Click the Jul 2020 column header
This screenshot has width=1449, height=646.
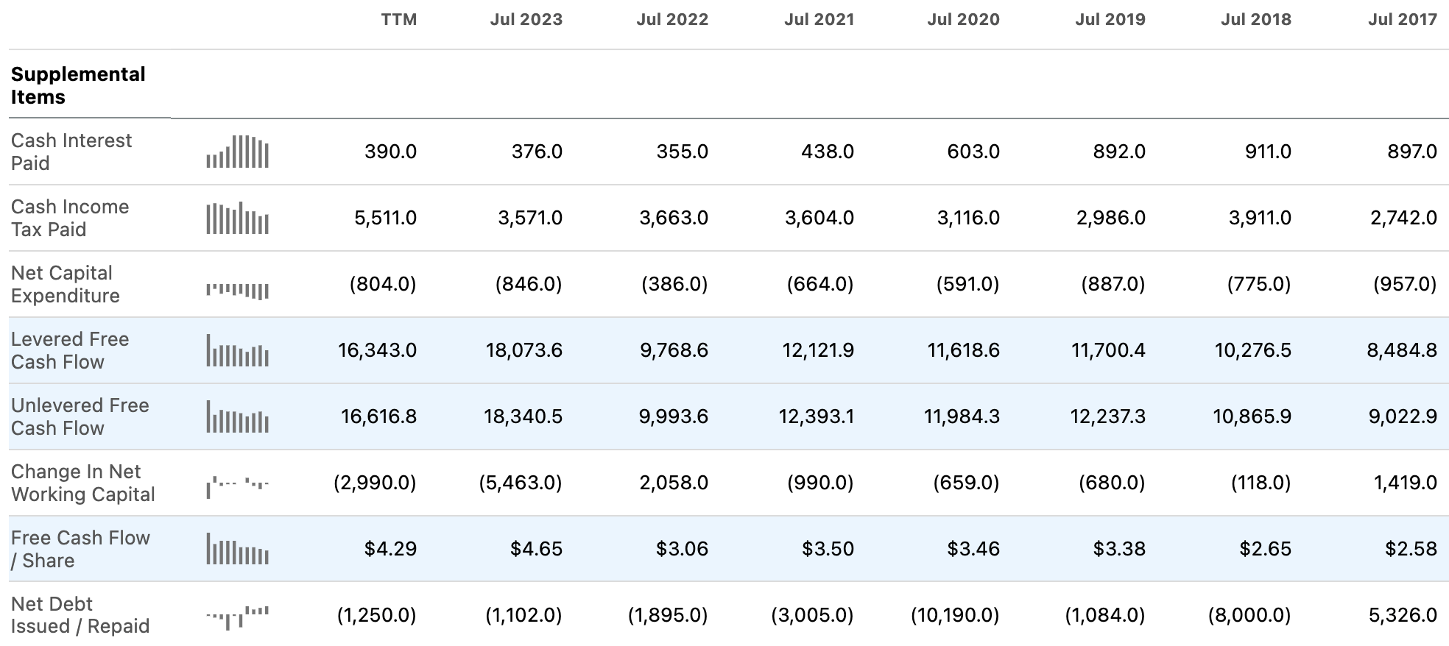tap(963, 20)
